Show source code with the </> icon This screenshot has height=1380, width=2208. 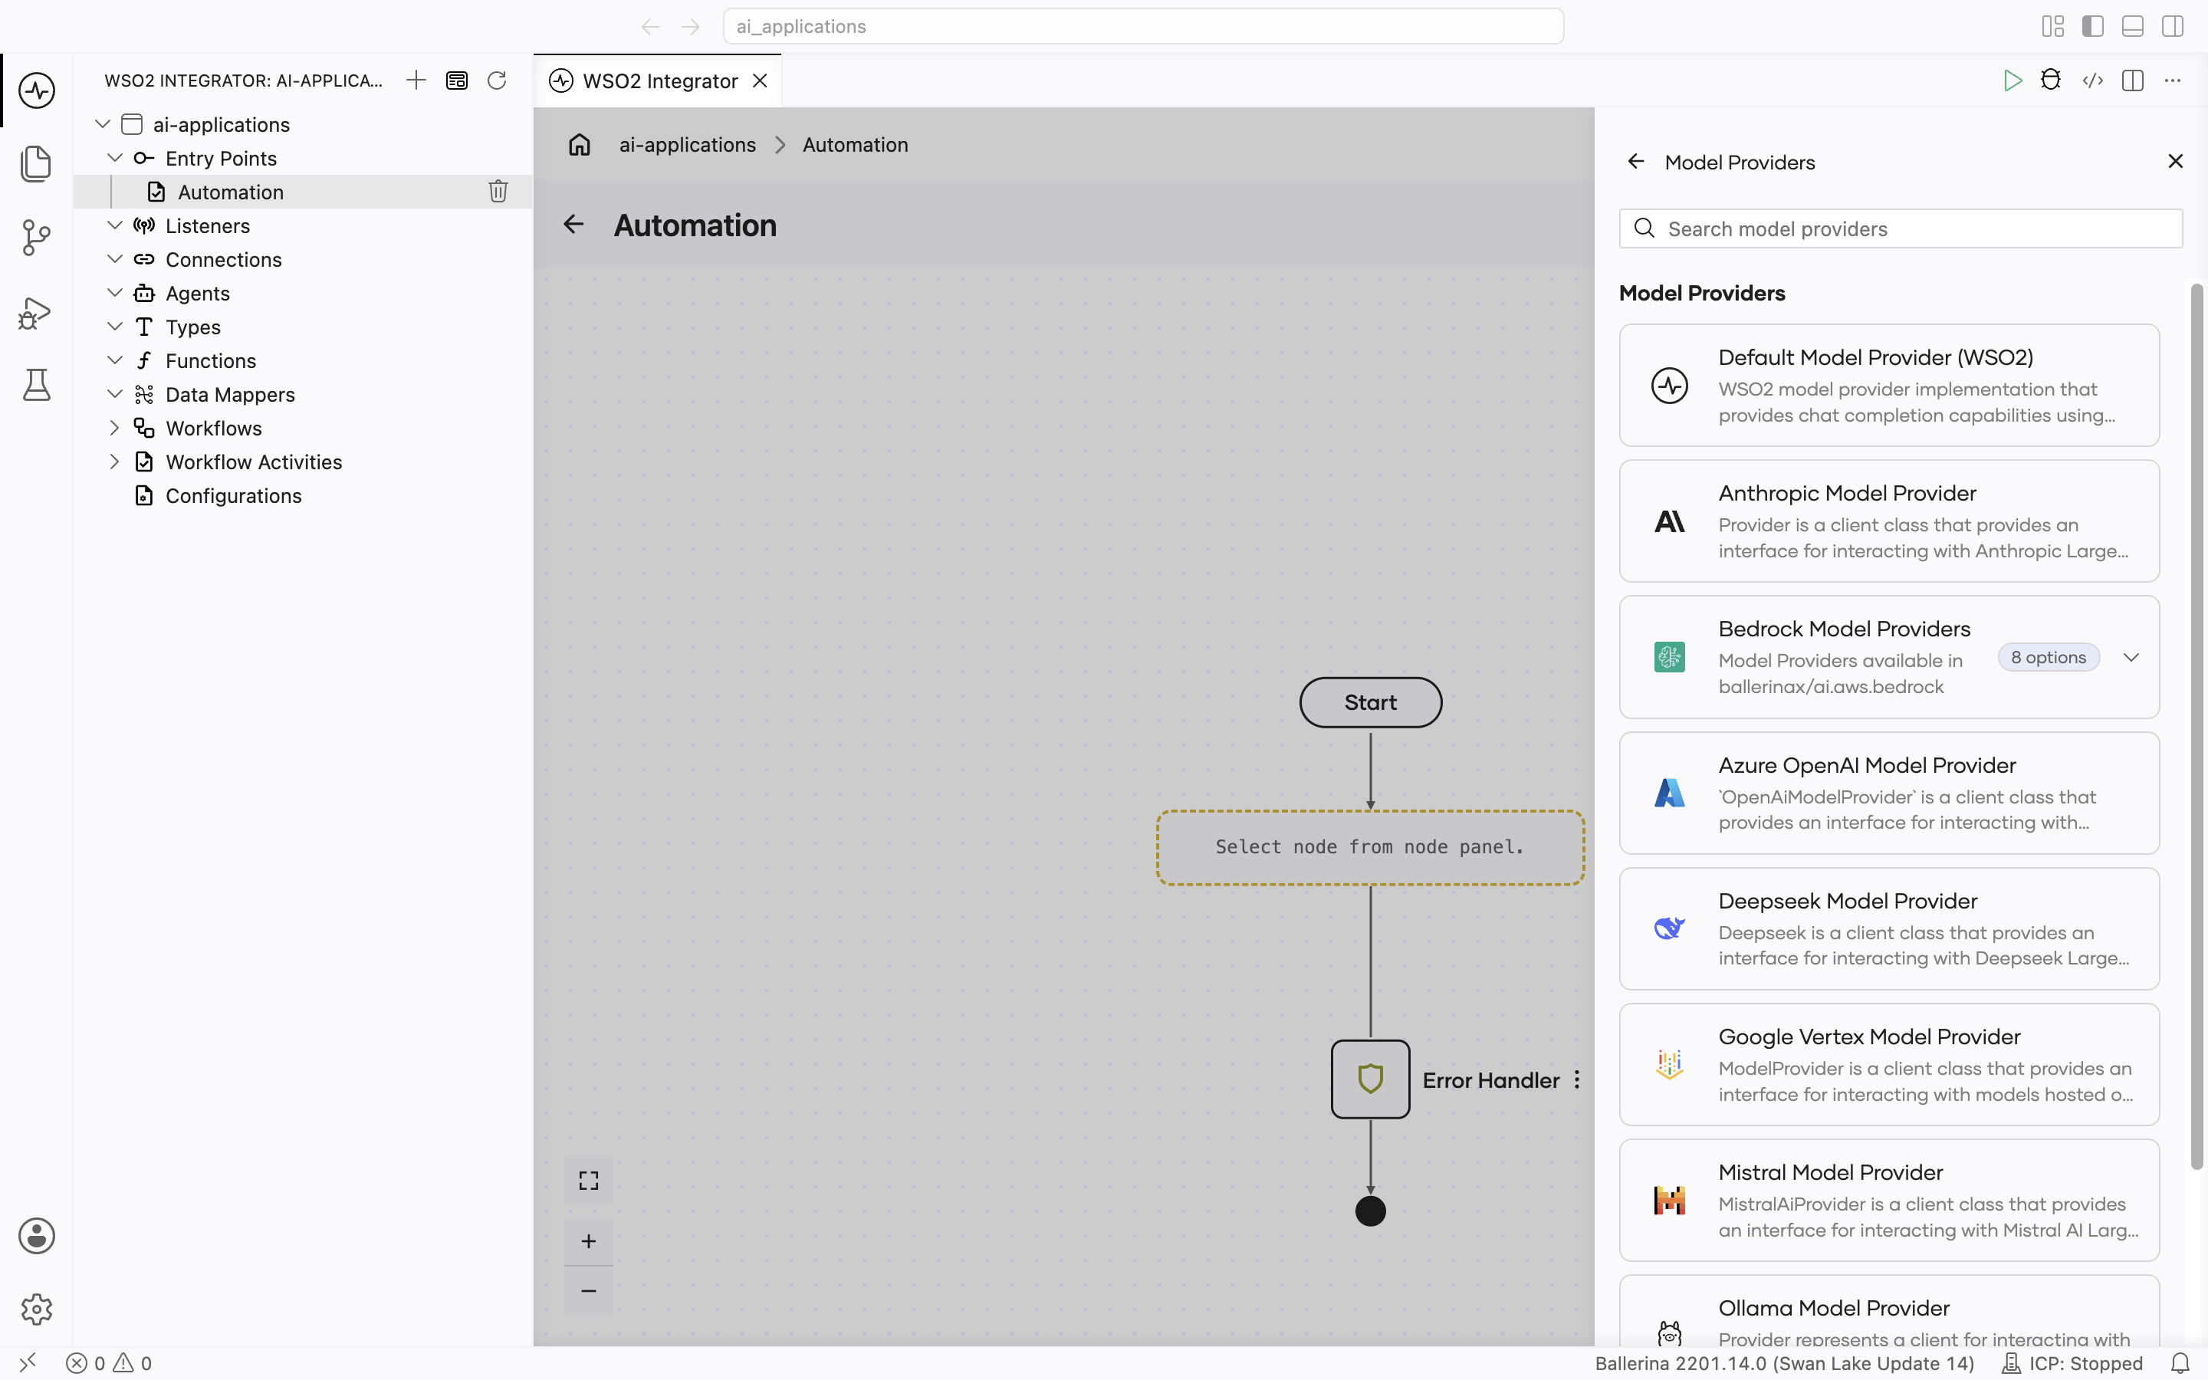(2092, 80)
